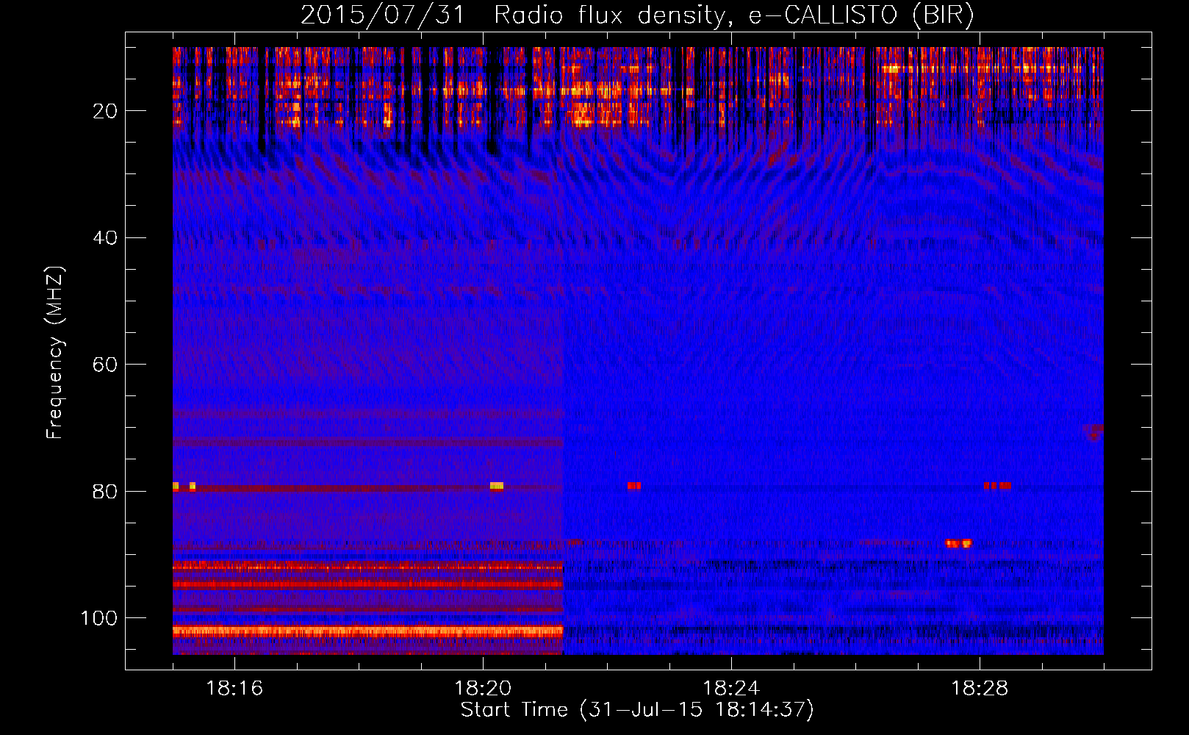
Task: Click the 40 MHz frequency label
Action: (x=105, y=238)
